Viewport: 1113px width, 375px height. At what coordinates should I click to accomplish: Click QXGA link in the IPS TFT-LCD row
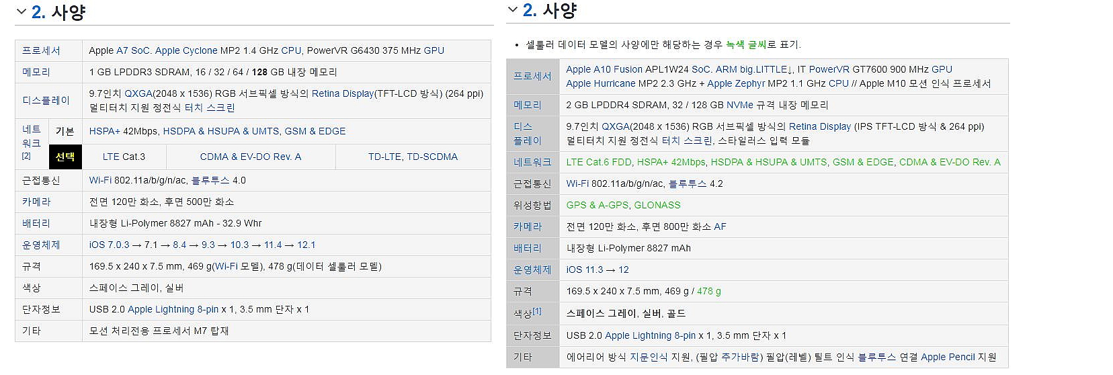(616, 126)
